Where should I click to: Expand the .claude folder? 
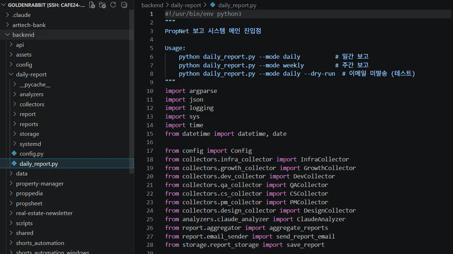[x=8, y=15]
